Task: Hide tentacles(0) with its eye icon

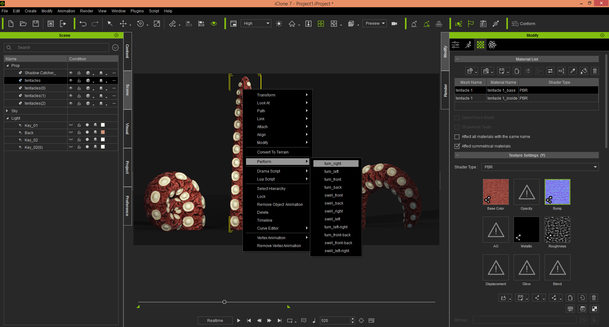Action: click(71, 88)
